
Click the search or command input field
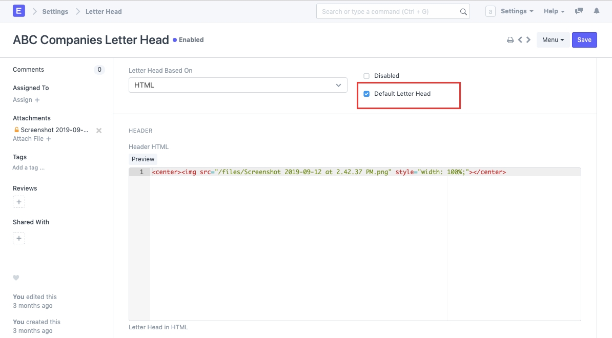pos(390,11)
